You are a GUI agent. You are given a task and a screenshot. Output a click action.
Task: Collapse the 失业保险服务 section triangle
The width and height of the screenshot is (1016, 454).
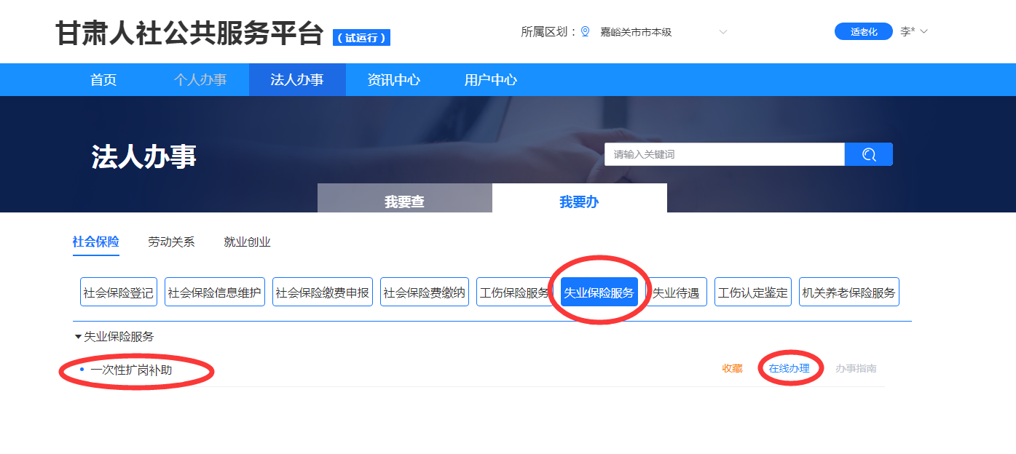(78, 337)
